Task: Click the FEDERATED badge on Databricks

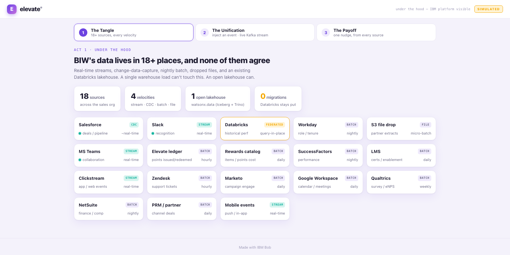Action: click(274, 125)
